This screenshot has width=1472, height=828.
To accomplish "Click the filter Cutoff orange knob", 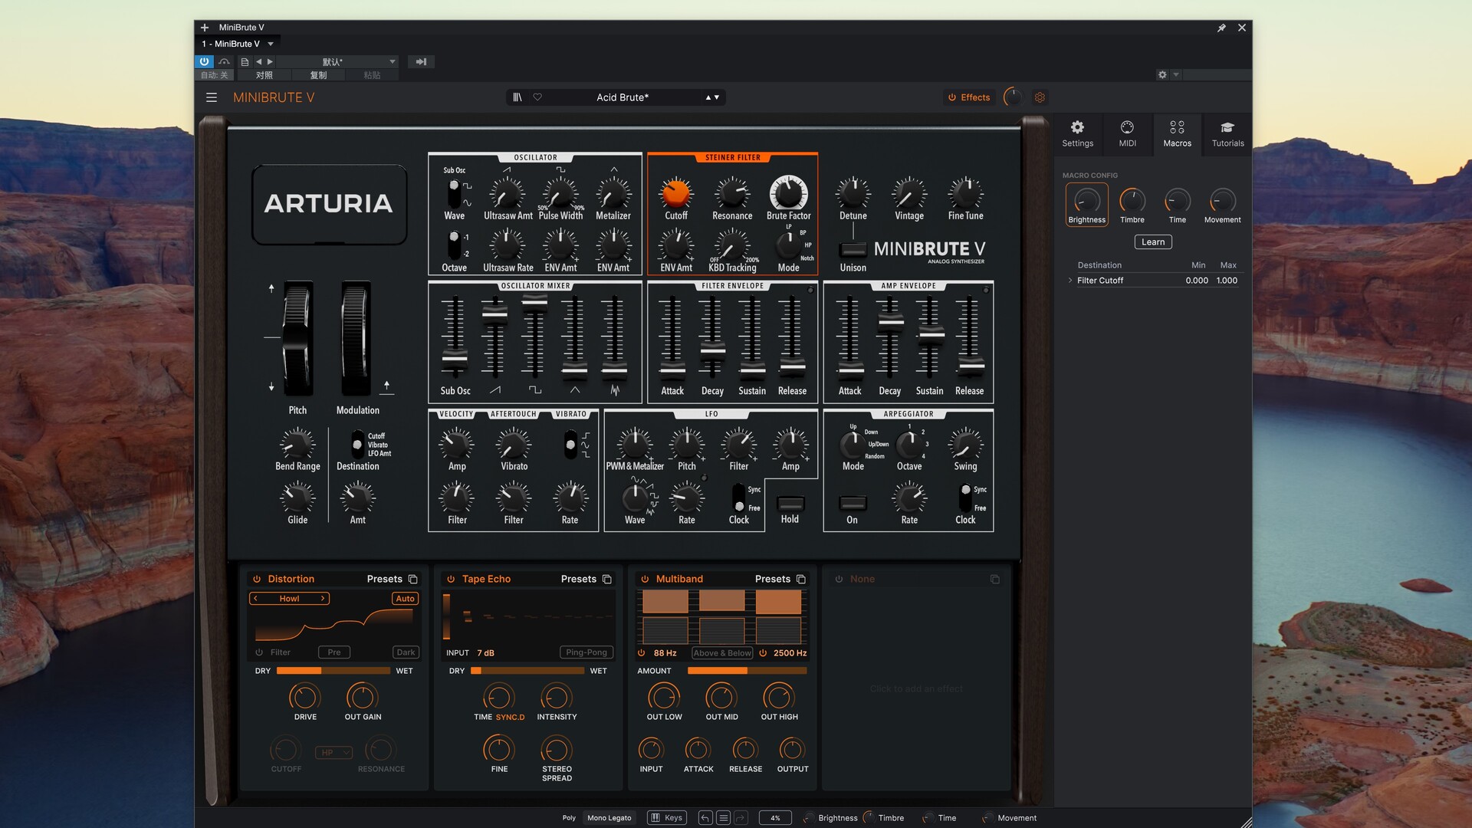I will click(675, 193).
